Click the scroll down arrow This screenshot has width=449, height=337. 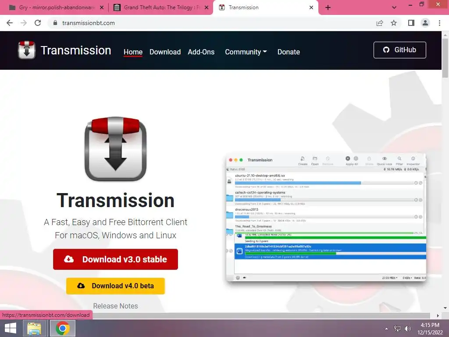tap(445, 308)
